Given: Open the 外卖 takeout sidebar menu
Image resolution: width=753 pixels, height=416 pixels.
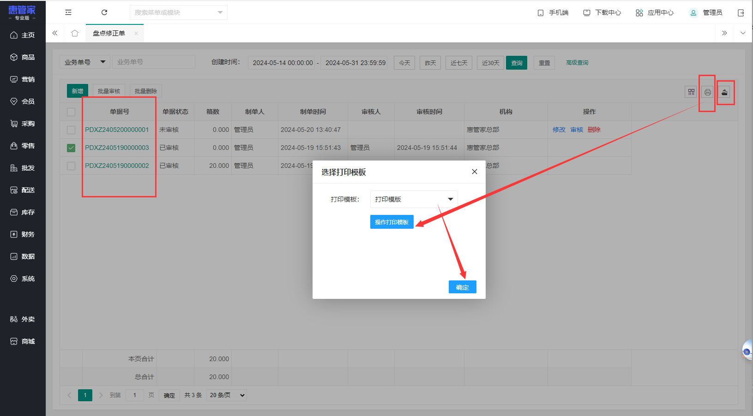Looking at the screenshot, I should click(x=23, y=319).
